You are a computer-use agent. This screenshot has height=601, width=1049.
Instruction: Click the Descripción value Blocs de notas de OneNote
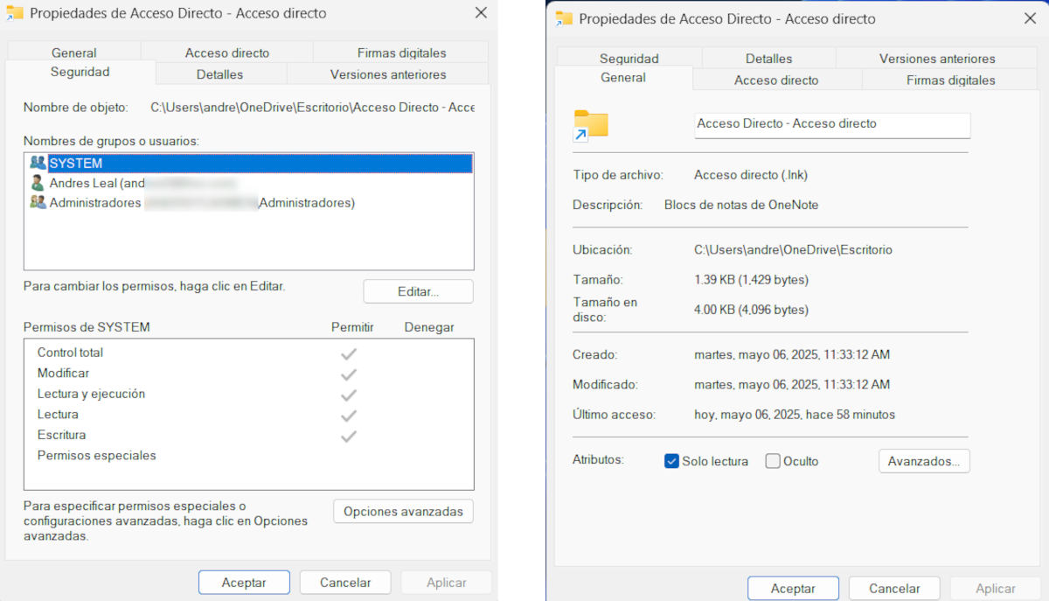click(x=741, y=205)
